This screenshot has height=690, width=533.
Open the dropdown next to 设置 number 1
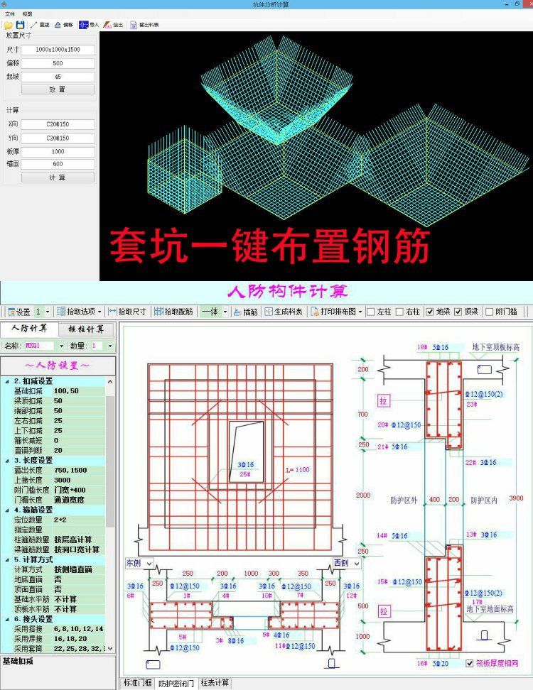coord(48,312)
